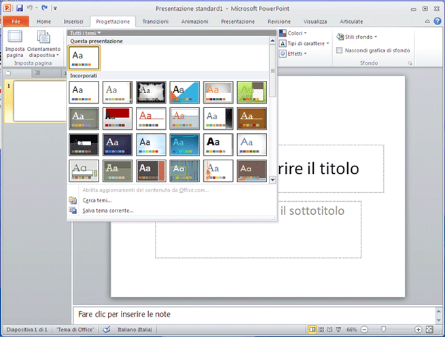This screenshot has height=337, width=445.
Task: Click the Undo arrow icon
Action: (30, 8)
